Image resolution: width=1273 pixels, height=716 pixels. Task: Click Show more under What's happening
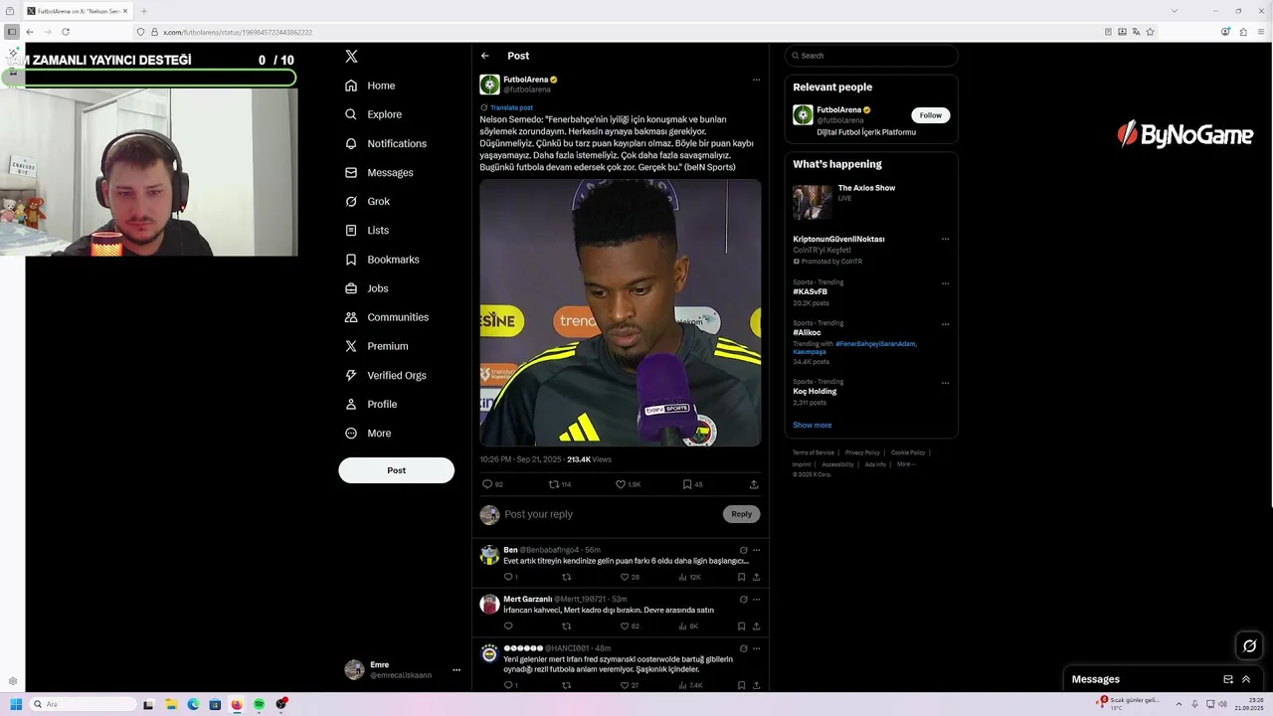point(812,425)
